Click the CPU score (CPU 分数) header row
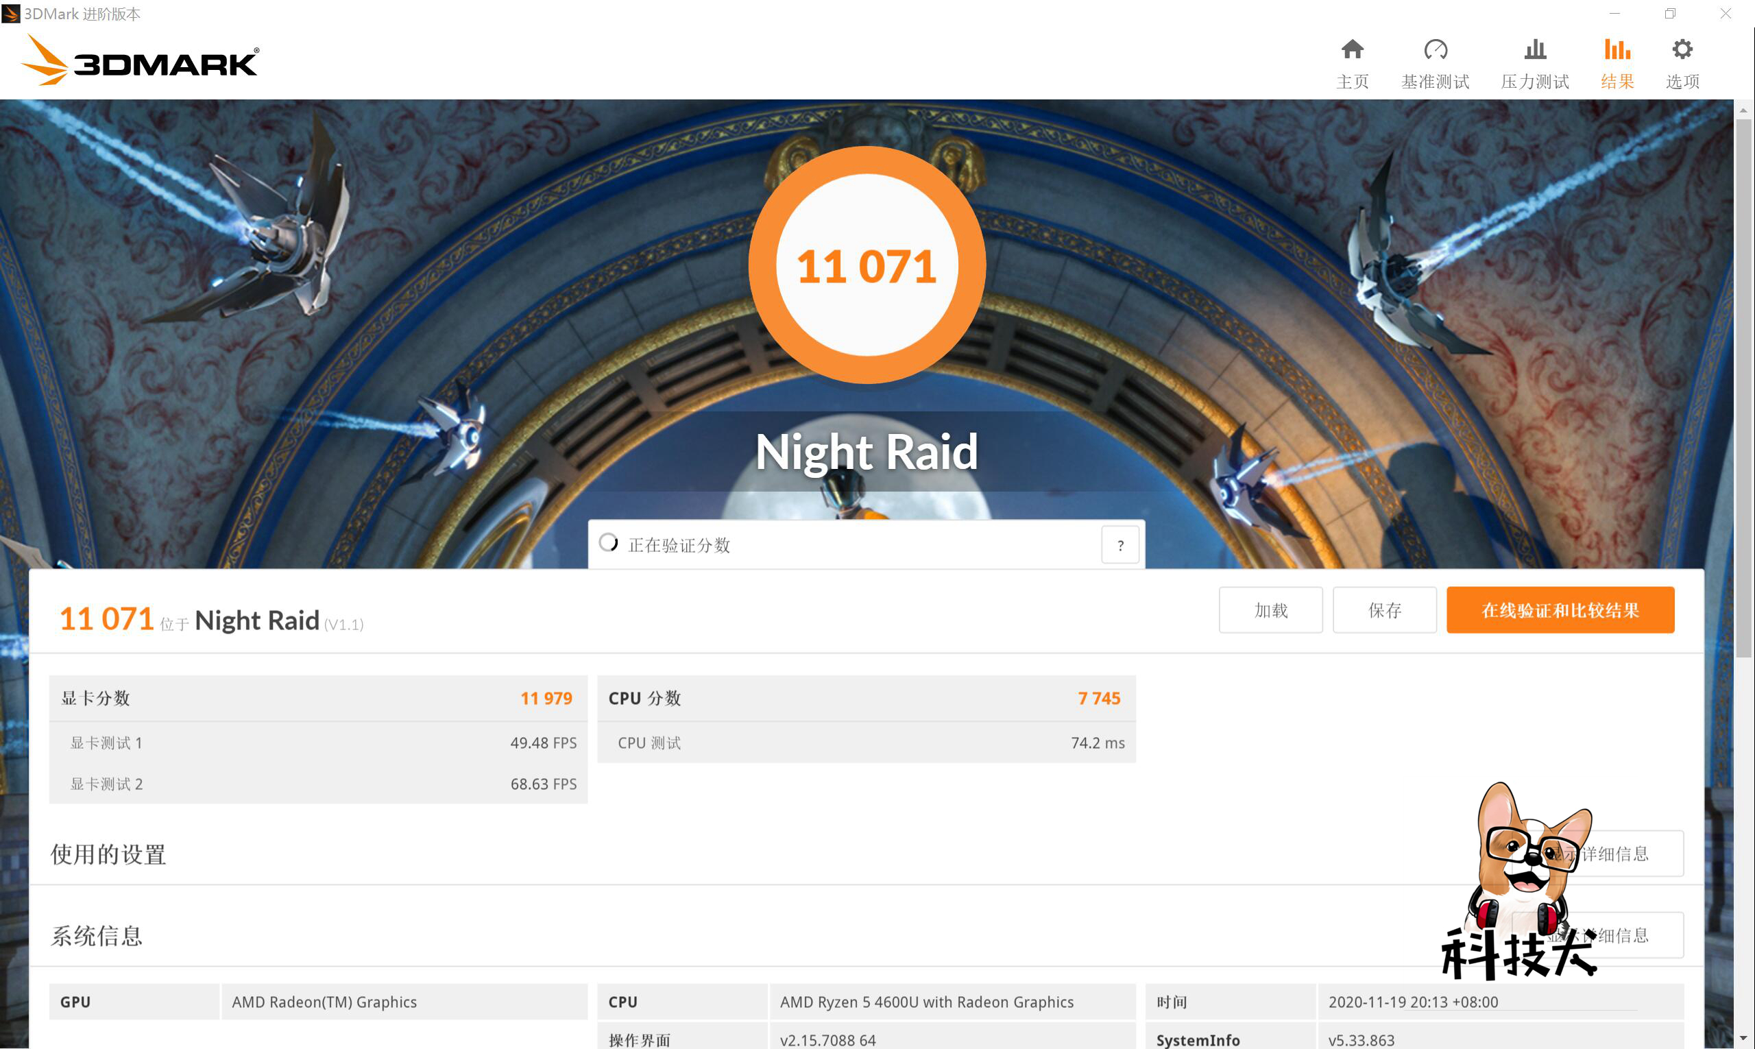 click(x=866, y=699)
